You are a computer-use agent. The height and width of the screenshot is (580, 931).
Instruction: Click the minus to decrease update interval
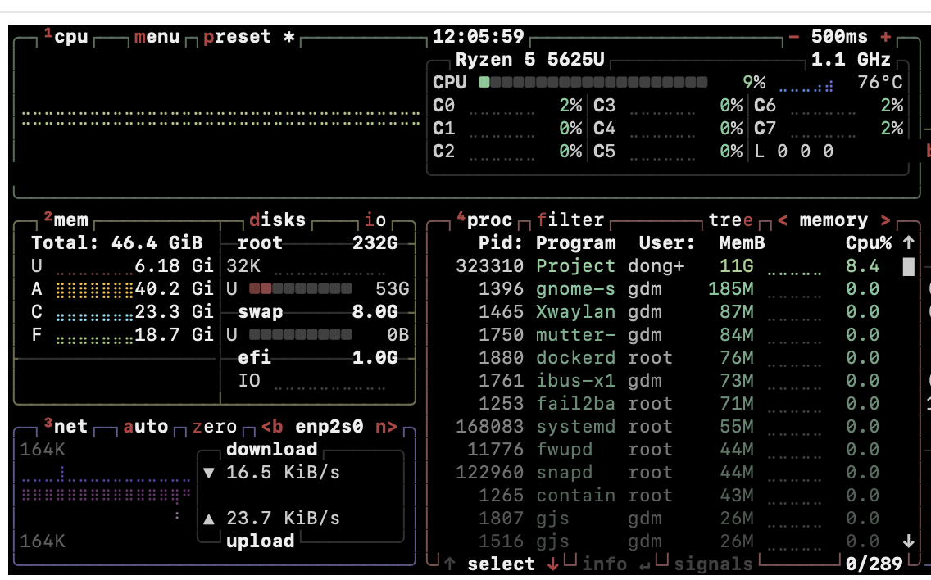tap(793, 38)
